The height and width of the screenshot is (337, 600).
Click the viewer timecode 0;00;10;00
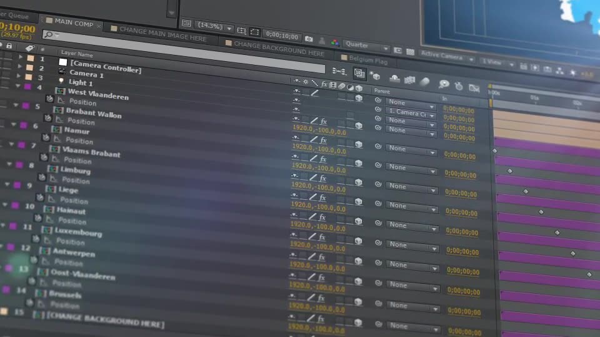coord(282,36)
